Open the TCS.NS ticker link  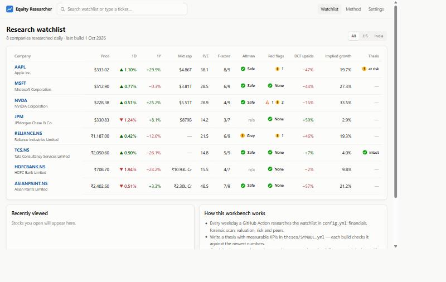[x=22, y=150]
